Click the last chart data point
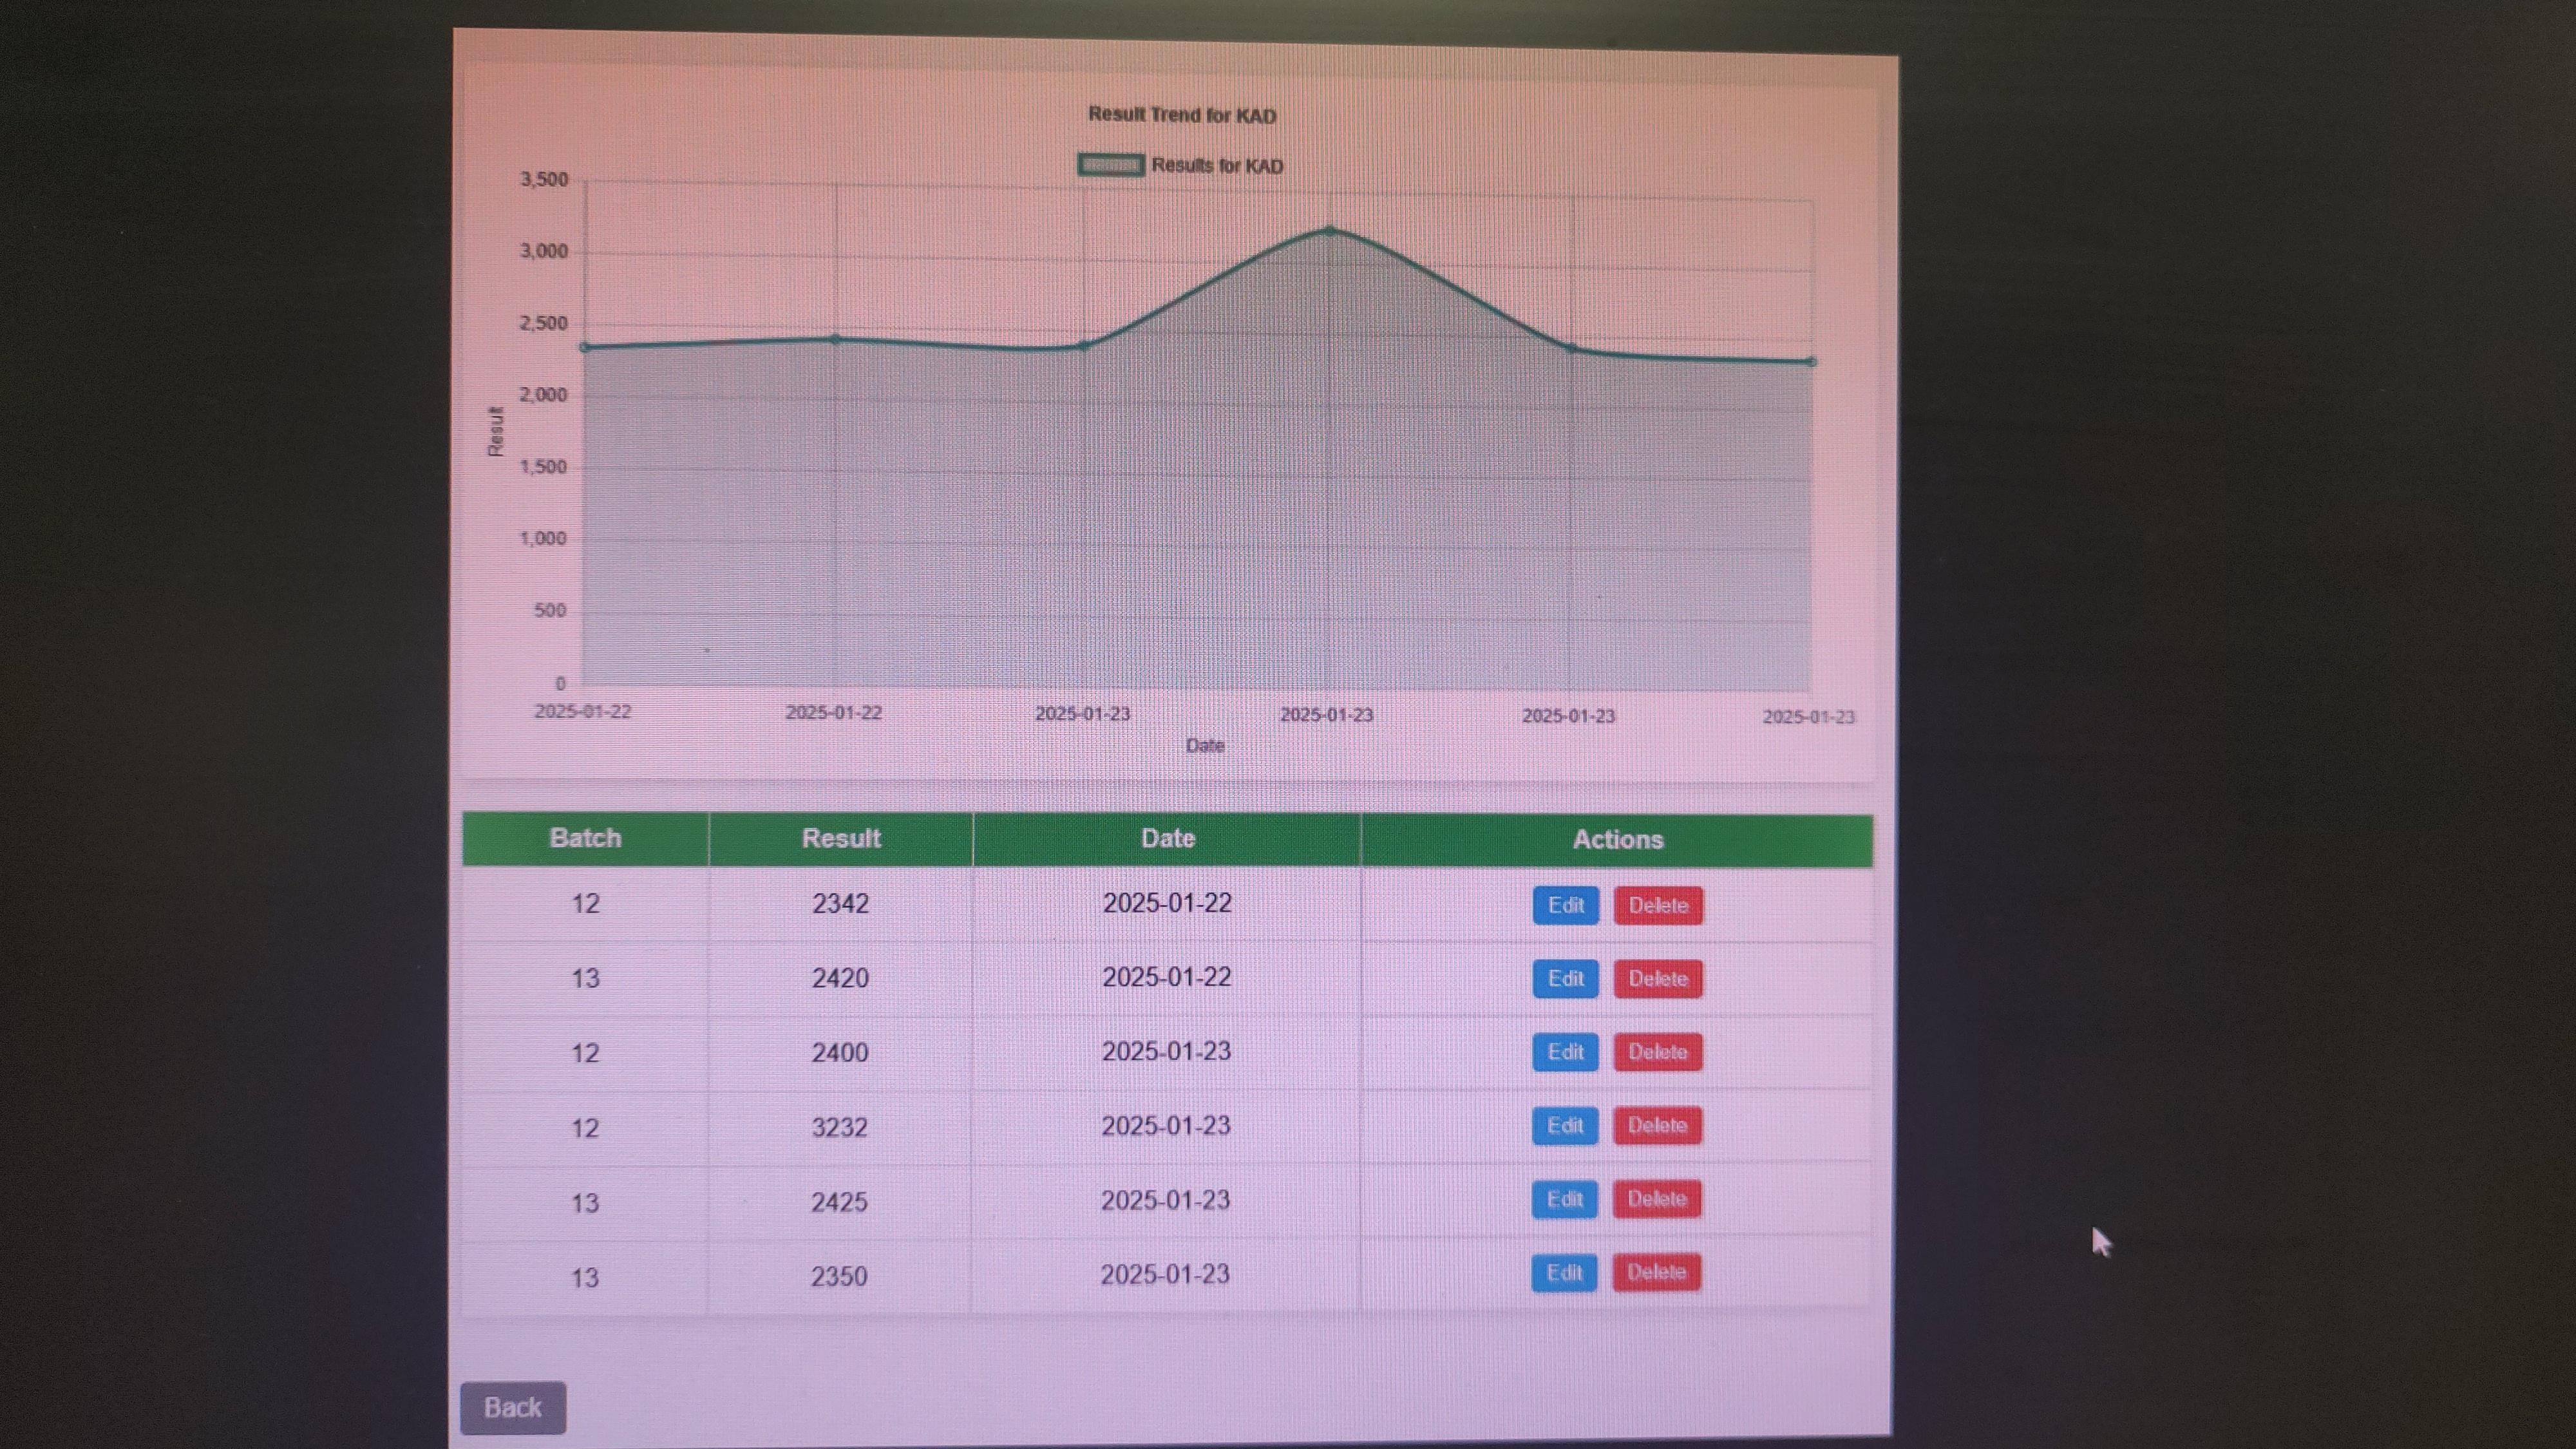This screenshot has width=2576, height=1449. 1811,362
